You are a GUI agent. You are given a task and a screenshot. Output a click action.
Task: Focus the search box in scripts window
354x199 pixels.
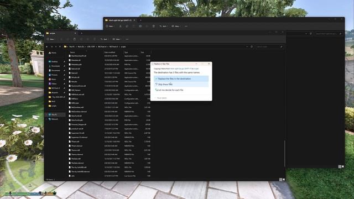pyautogui.click(x=269, y=46)
